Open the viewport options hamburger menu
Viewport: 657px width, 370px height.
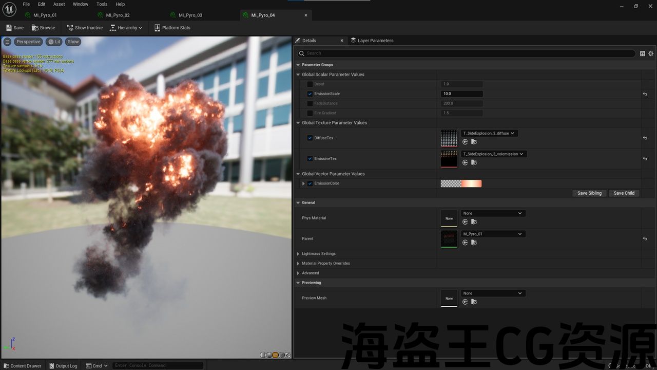(x=7, y=42)
